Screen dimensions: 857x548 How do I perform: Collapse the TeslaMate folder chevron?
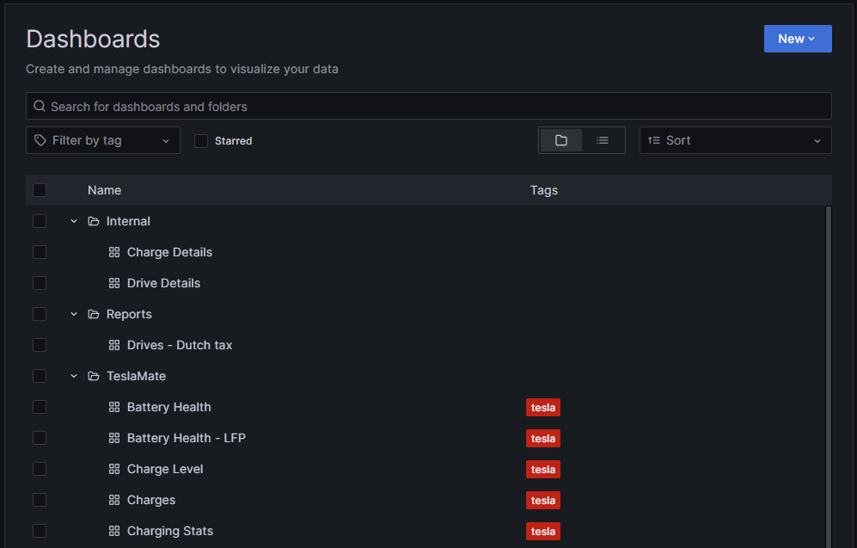74,376
